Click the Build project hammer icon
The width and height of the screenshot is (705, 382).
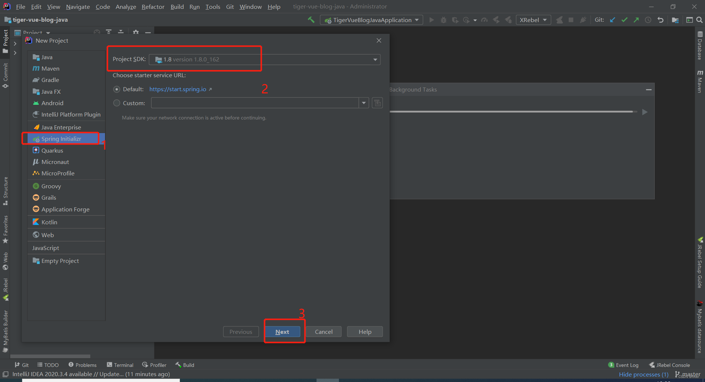click(x=311, y=20)
